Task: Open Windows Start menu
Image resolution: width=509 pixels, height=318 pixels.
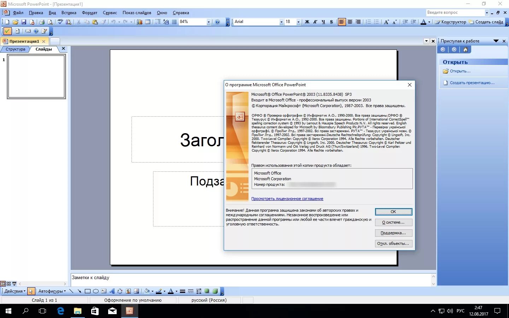Action: click(x=8, y=311)
